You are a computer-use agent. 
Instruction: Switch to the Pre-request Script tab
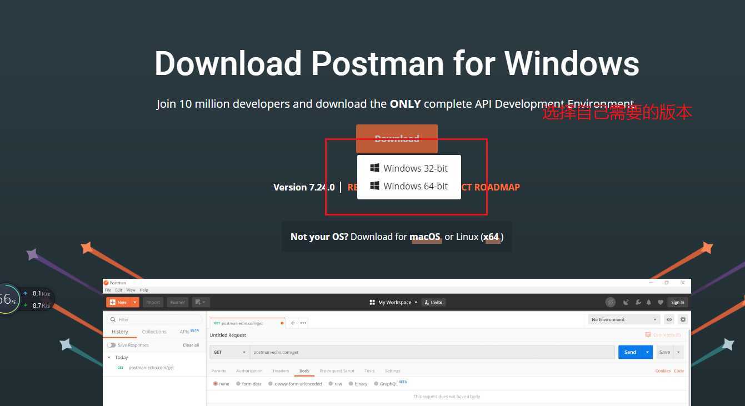pos(337,370)
